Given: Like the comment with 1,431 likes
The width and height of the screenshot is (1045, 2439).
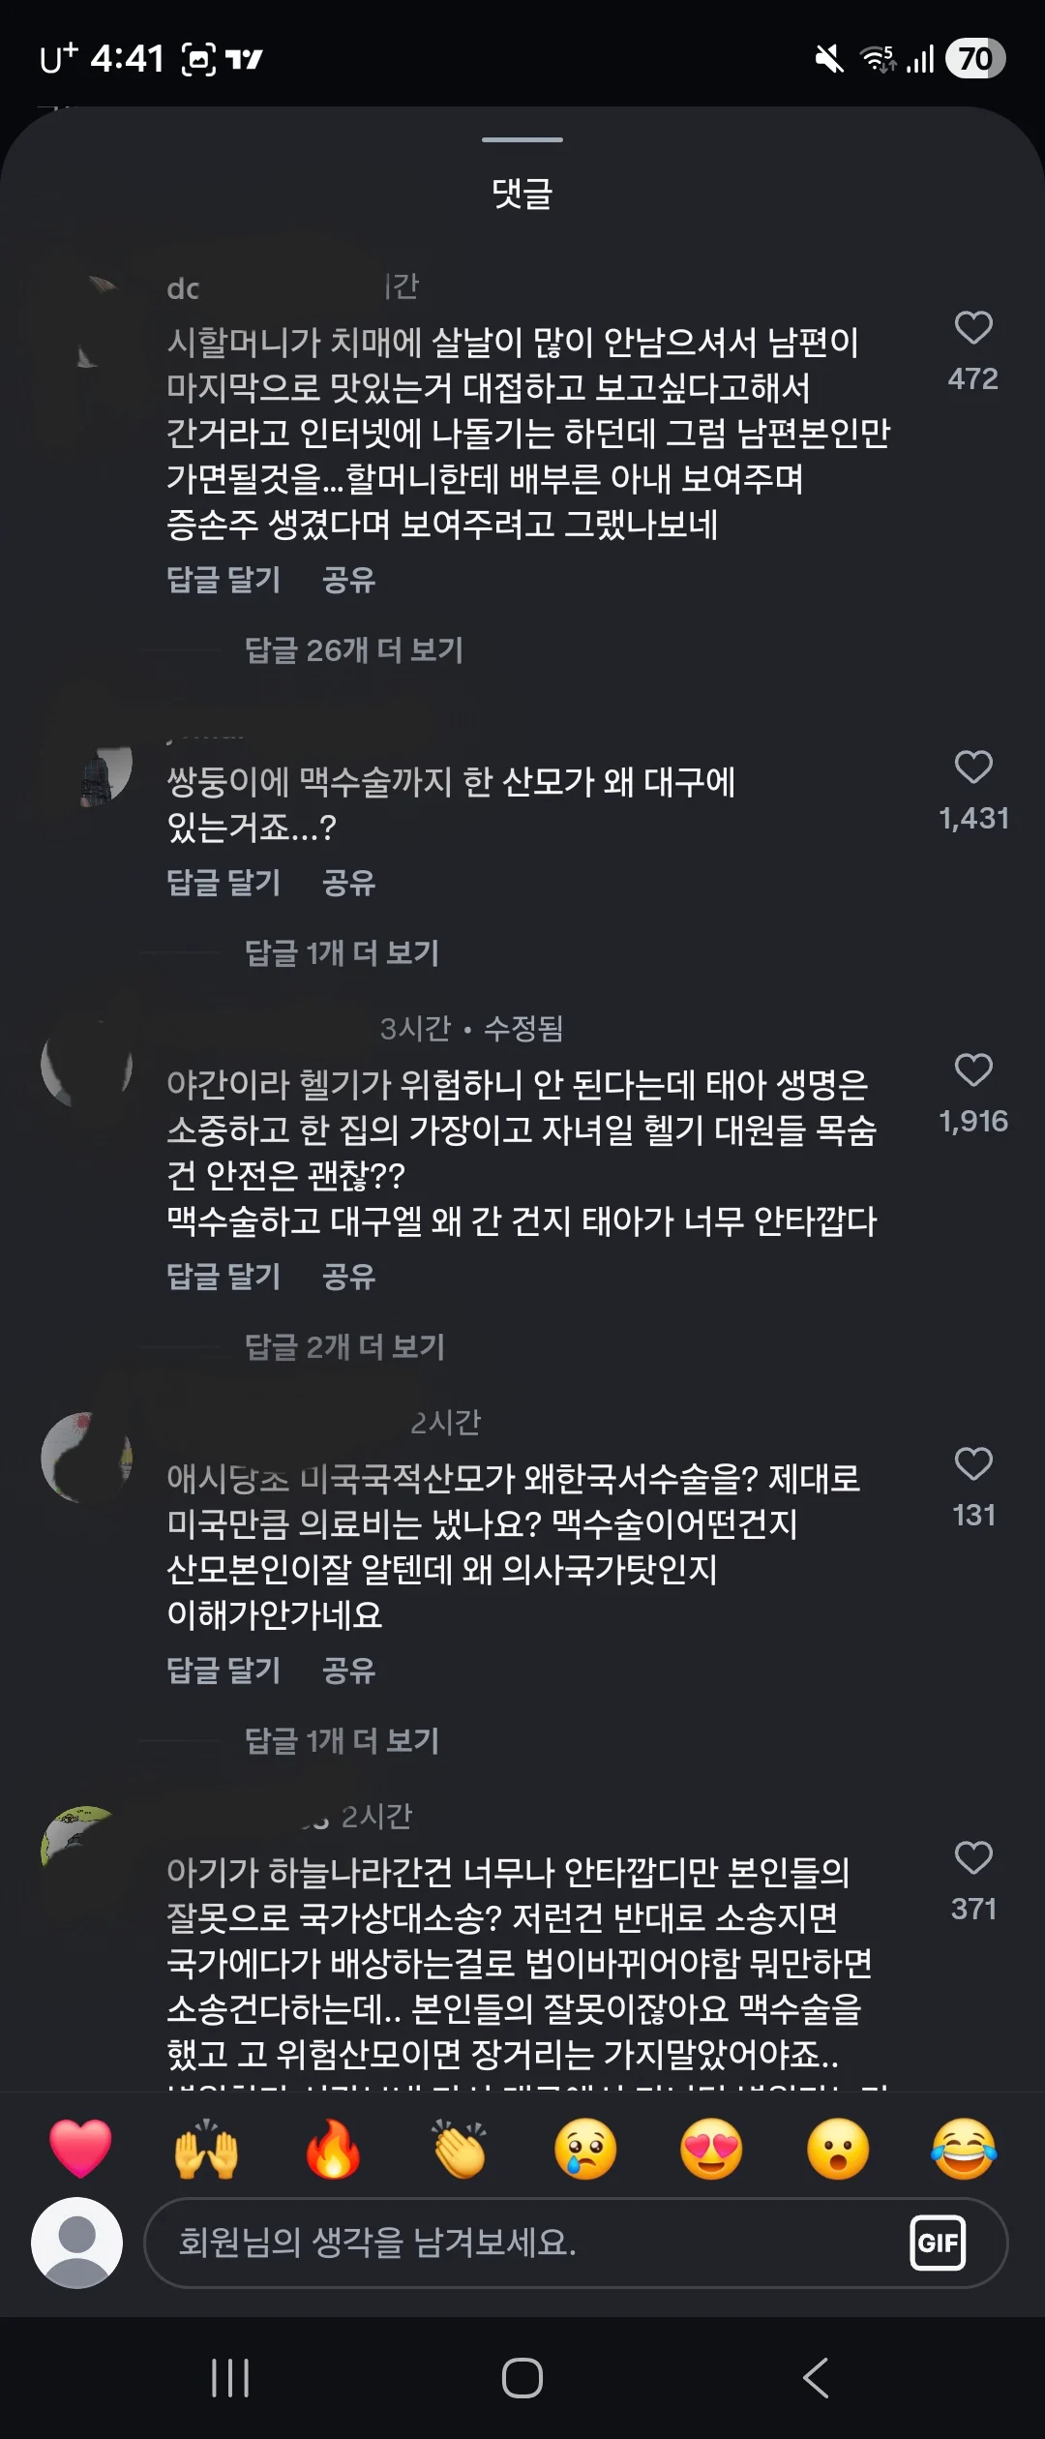Looking at the screenshot, I should click(x=973, y=768).
